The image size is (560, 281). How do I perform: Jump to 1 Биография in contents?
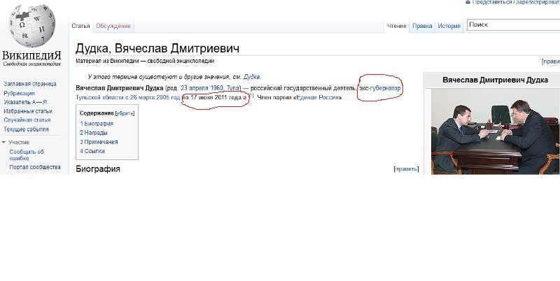97,123
